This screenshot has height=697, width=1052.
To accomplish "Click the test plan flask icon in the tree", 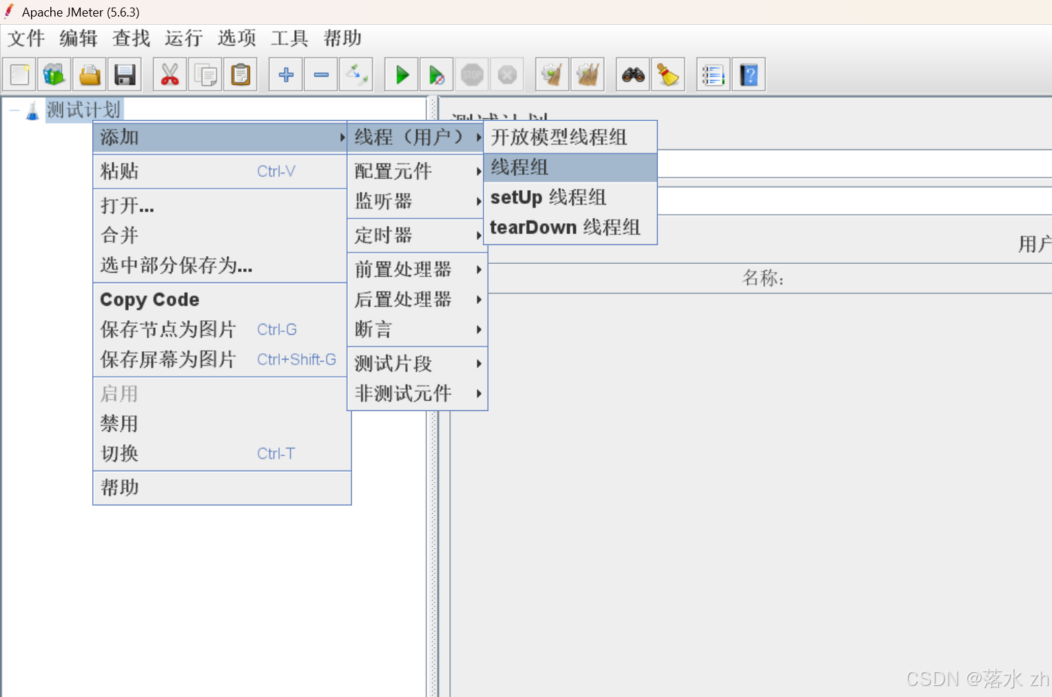I will pyautogui.click(x=32, y=111).
